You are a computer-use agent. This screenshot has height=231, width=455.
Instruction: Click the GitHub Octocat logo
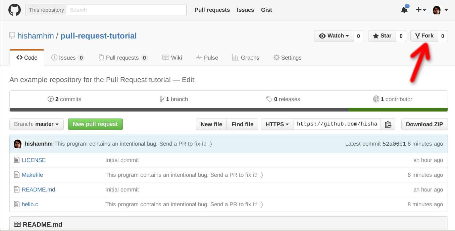coord(14,10)
